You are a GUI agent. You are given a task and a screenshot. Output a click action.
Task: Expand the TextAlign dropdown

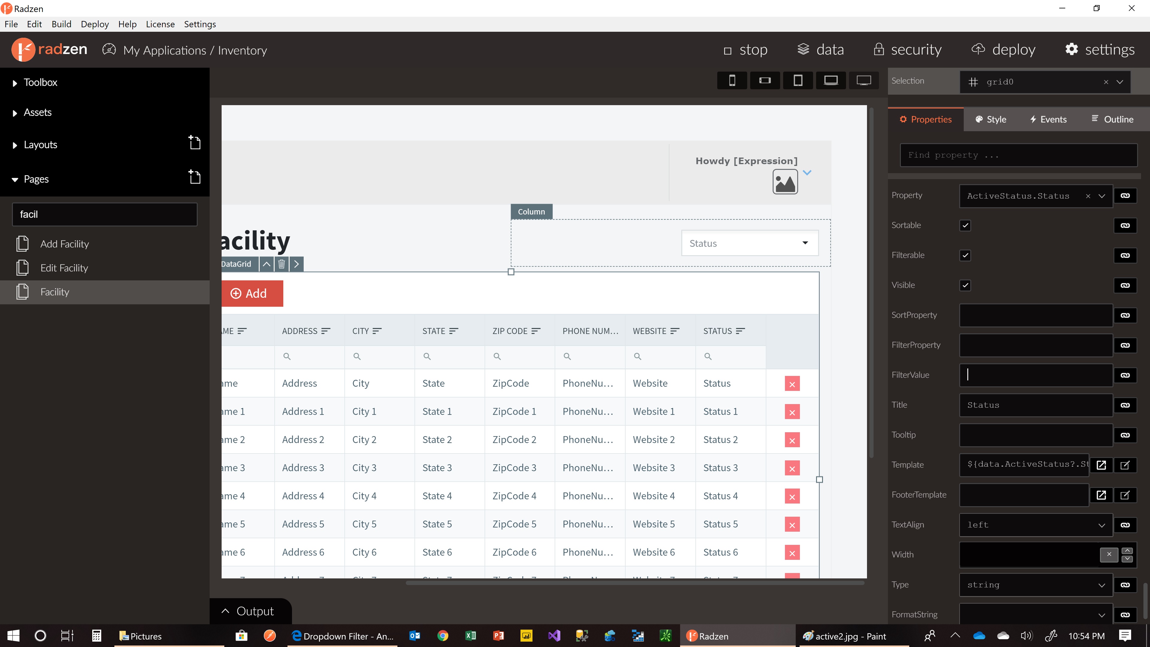1102,525
